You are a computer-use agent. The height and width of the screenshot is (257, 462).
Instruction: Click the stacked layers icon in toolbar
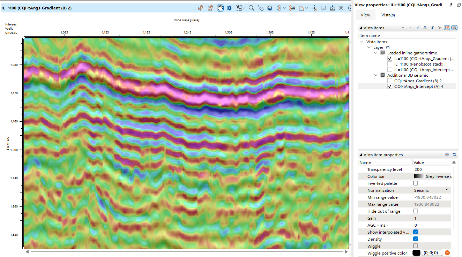(x=270, y=8)
